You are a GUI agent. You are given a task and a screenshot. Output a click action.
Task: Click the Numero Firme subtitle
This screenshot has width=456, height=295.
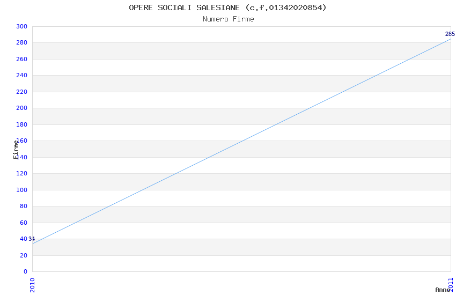point(229,19)
